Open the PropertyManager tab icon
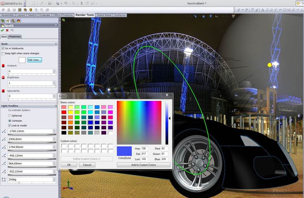 pyautogui.click(x=8, y=21)
